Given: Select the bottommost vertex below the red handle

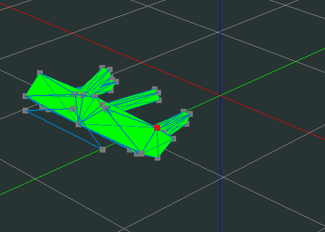Looking at the screenshot, I should point(158,158).
